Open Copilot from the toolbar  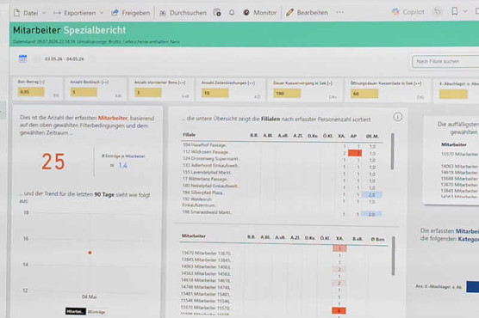tap(408, 12)
